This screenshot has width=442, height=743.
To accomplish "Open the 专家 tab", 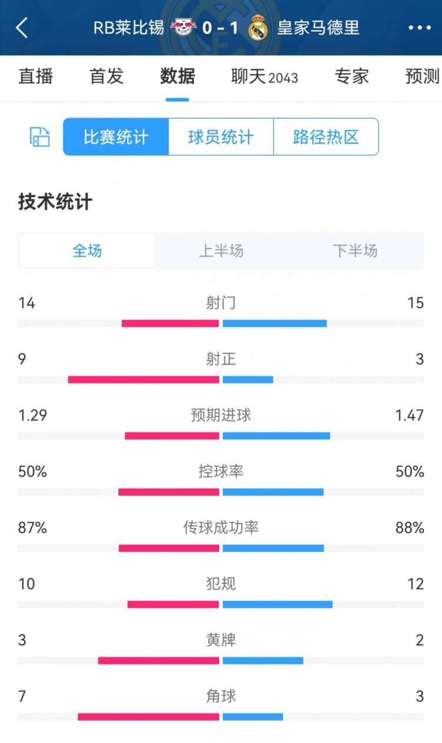I will pos(352,76).
